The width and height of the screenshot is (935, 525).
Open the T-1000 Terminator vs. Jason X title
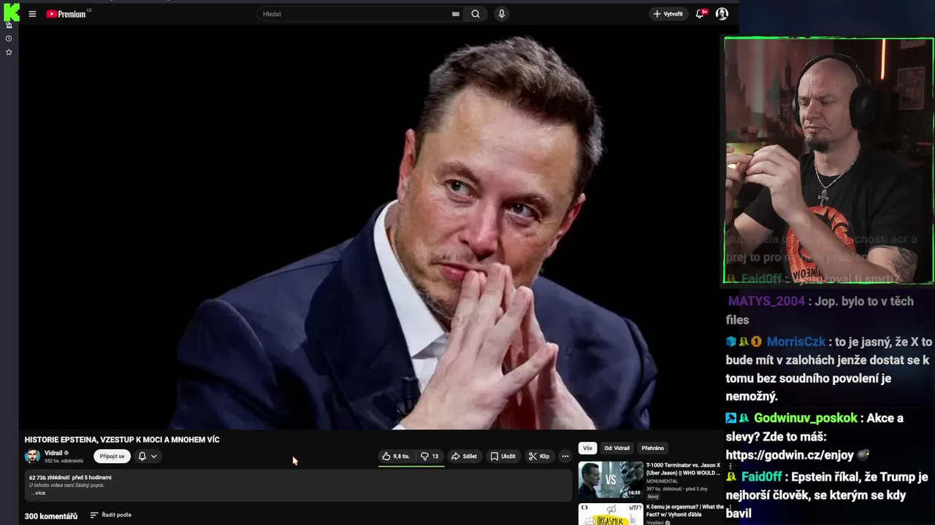[683, 469]
